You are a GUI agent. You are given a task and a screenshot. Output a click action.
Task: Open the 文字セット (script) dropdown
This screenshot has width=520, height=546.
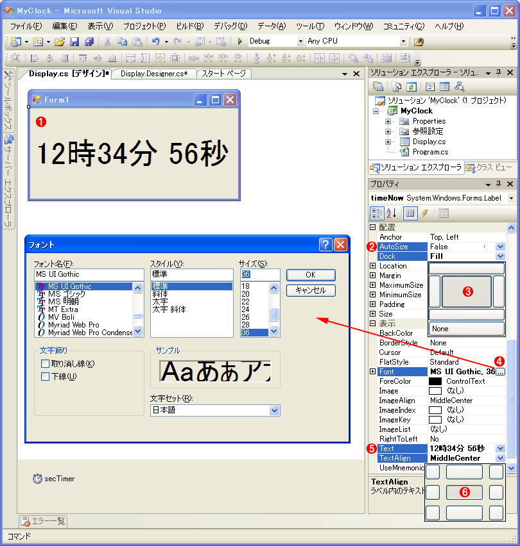click(275, 411)
